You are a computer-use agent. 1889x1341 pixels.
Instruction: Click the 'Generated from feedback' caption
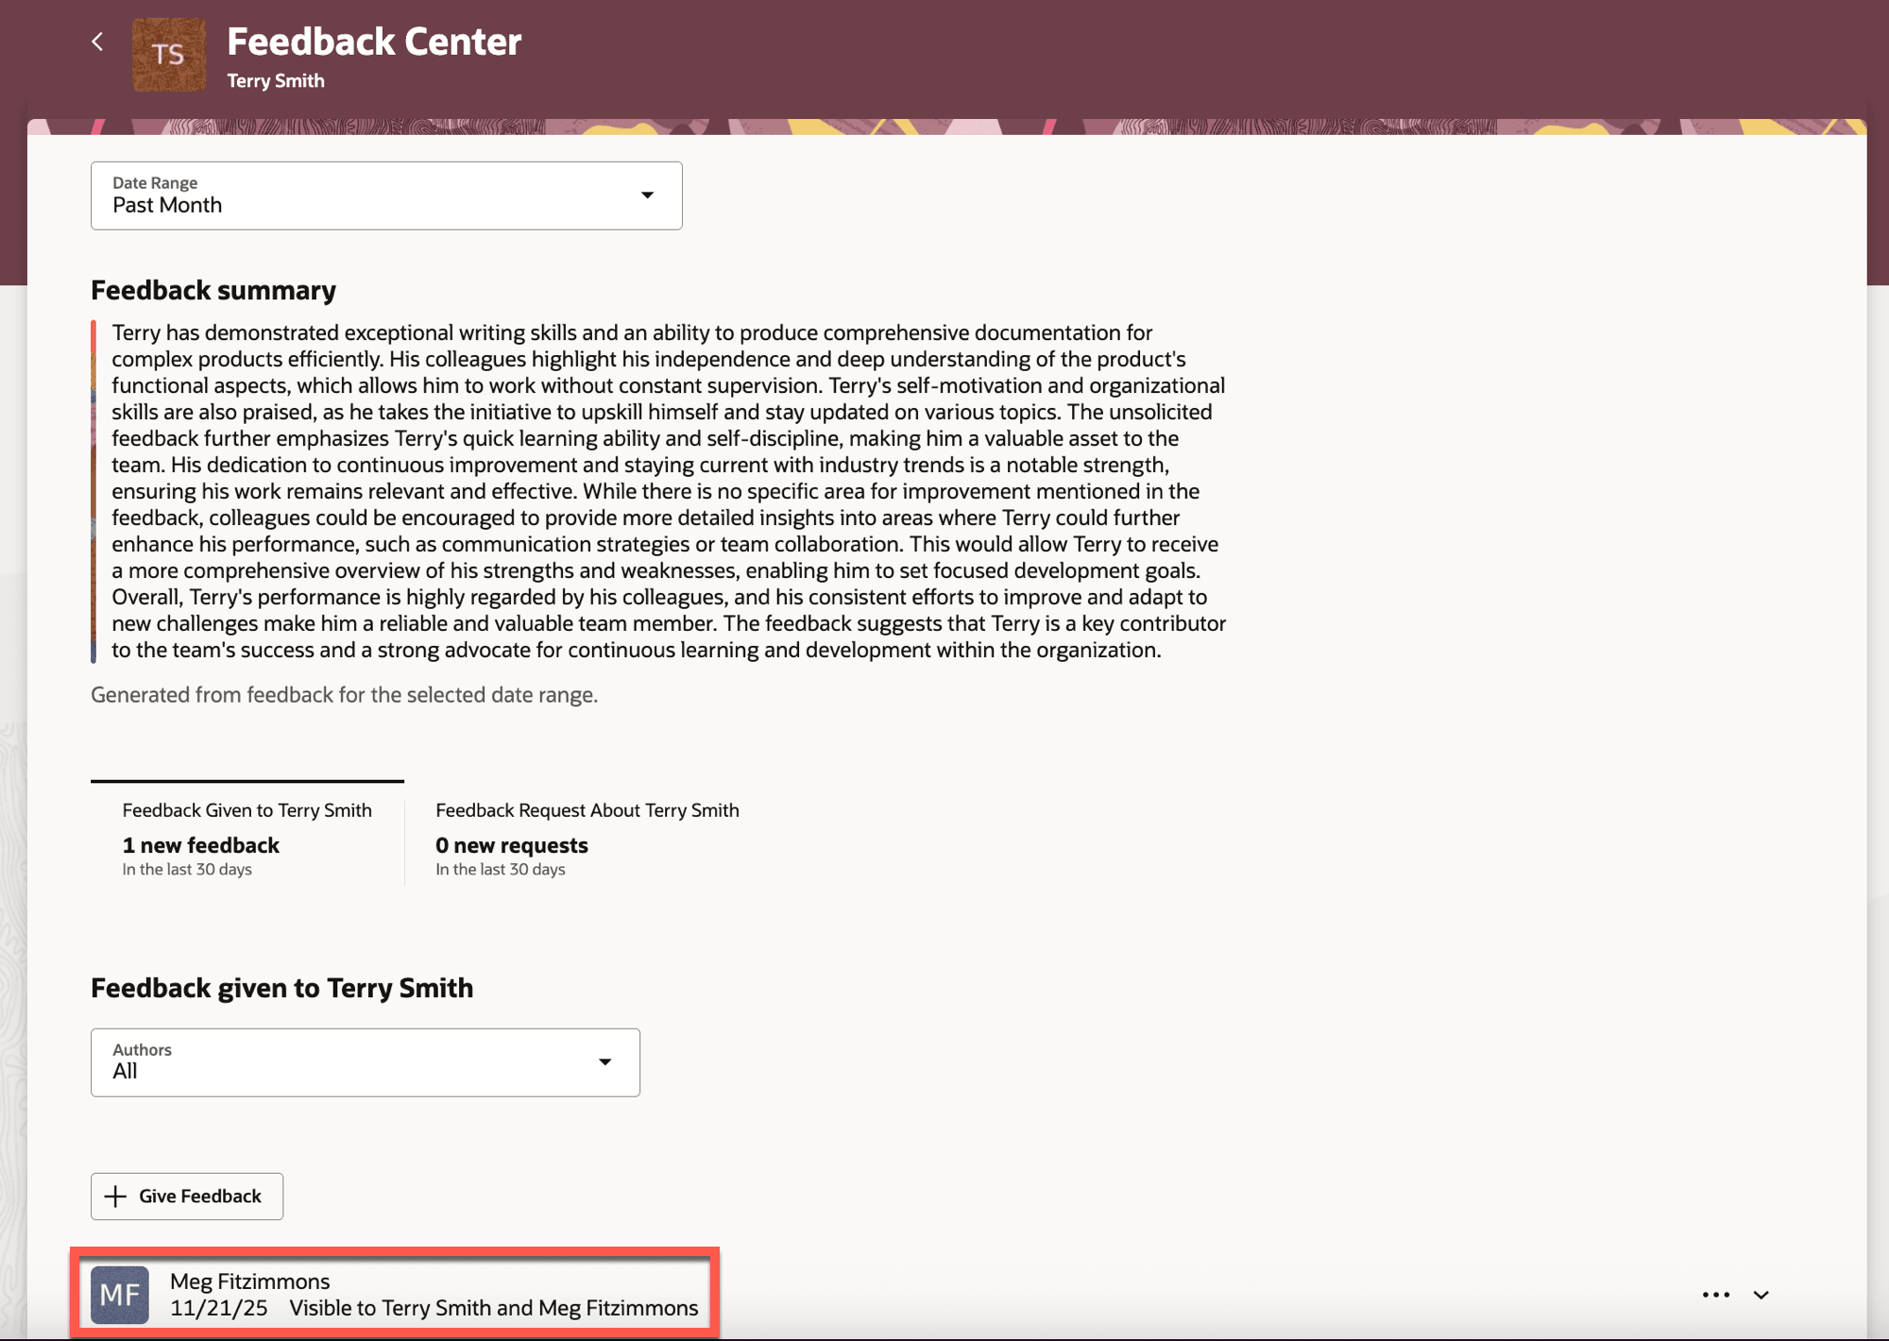point(344,694)
